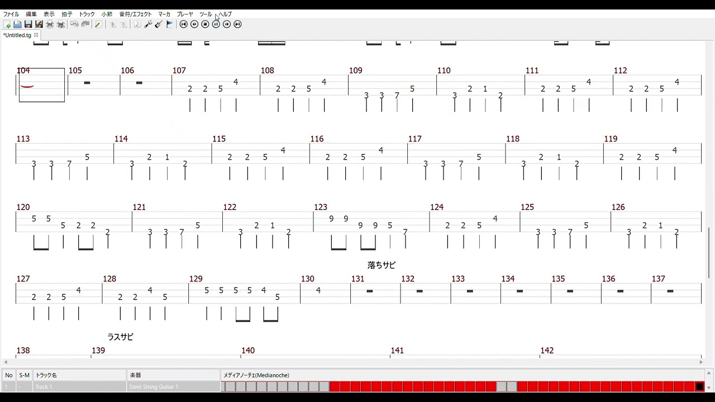Click the Save As toolbar icon

pyautogui.click(x=39, y=24)
